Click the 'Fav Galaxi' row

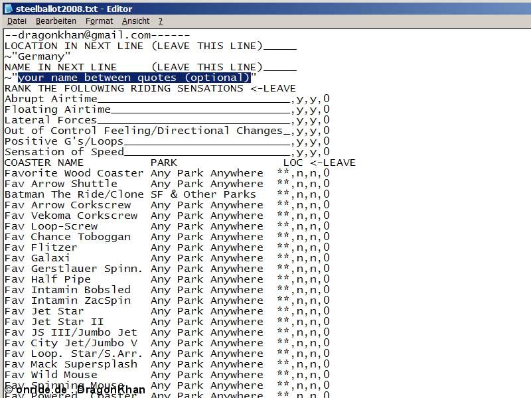point(167,258)
